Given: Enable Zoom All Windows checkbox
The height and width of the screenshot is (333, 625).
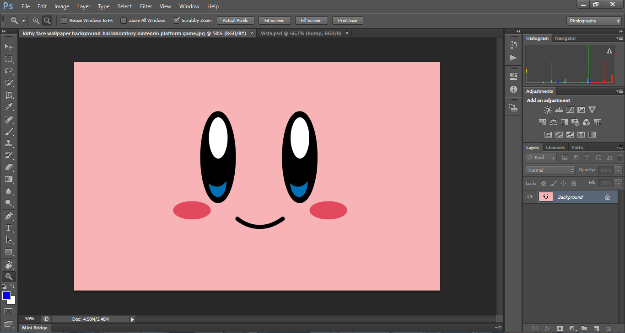Looking at the screenshot, I should pos(124,21).
